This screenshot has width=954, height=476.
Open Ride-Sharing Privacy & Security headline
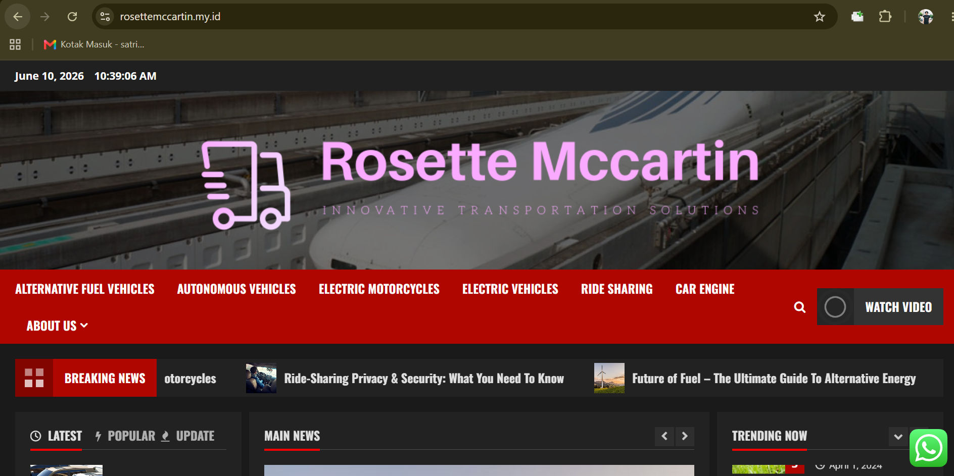(x=424, y=379)
